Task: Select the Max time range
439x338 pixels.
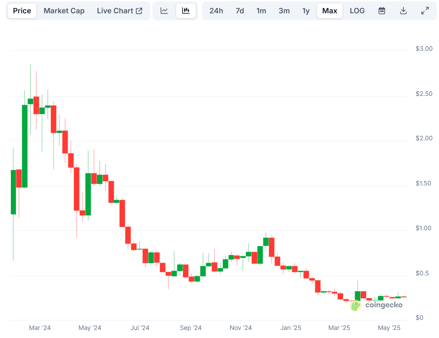Action: tap(330, 11)
